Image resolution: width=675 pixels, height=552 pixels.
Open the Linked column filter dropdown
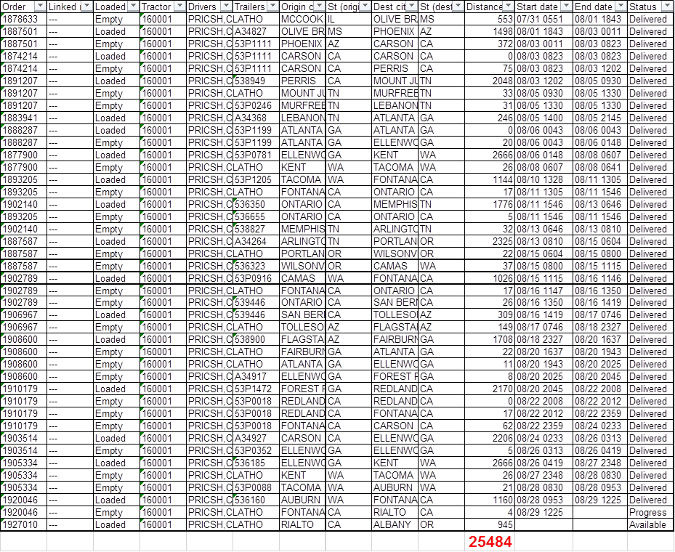(86, 7)
